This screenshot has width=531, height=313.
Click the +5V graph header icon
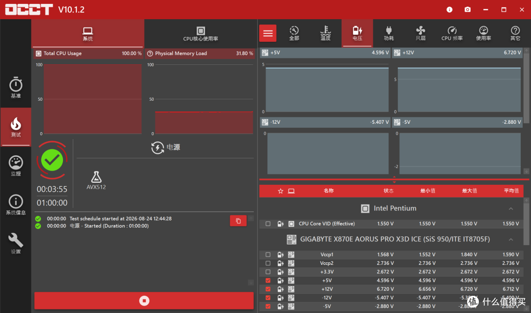pos(265,53)
